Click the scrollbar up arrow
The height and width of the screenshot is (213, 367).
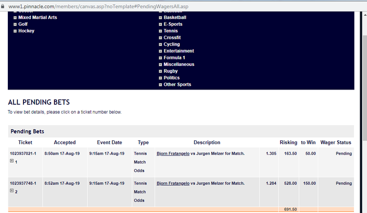(x=365, y=15)
